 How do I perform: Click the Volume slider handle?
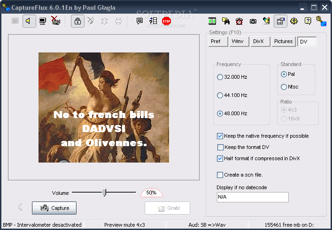[104, 193]
